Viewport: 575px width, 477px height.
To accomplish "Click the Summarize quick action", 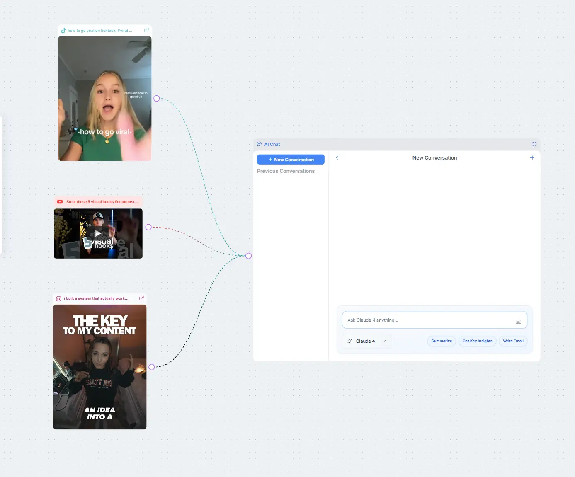I will click(x=442, y=341).
